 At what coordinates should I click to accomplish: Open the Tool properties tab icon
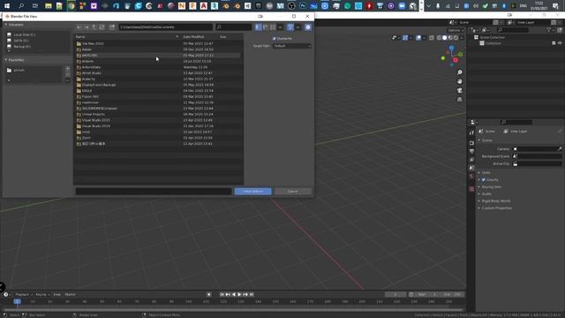pos(471,132)
